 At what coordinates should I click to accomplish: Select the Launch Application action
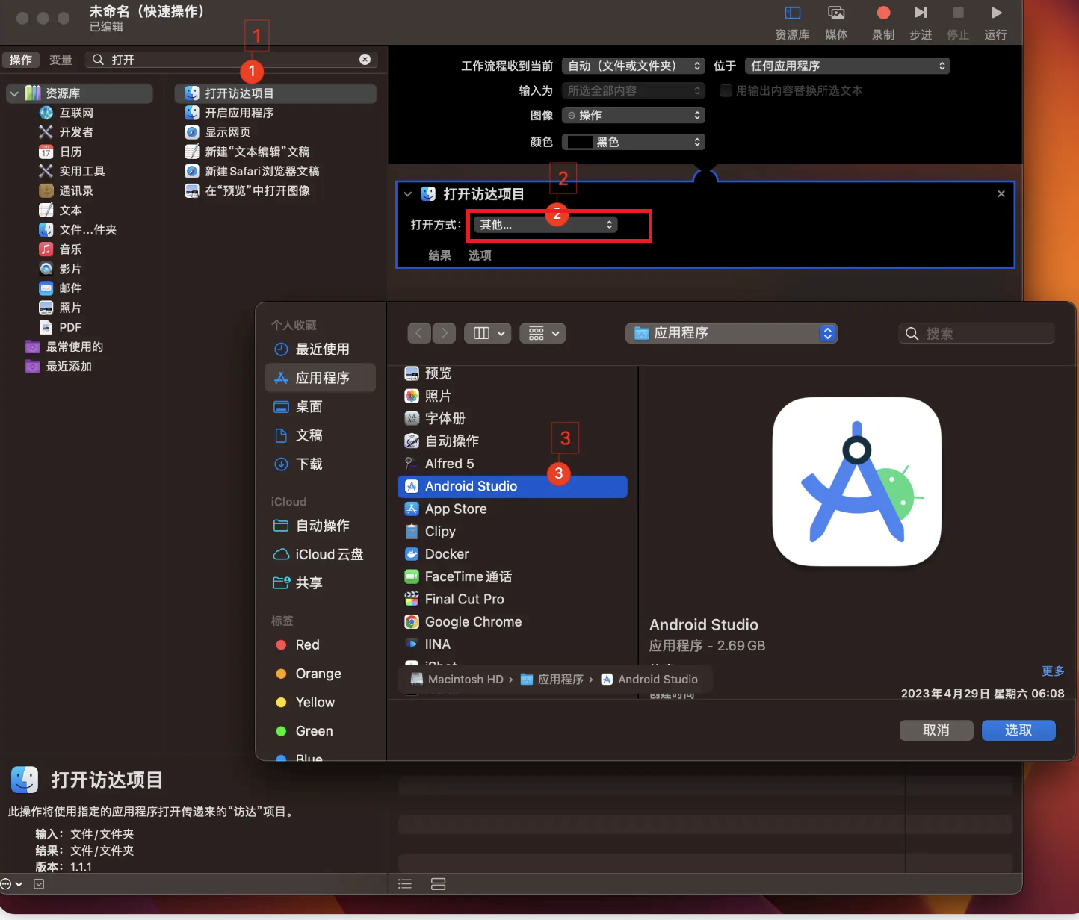275,113
